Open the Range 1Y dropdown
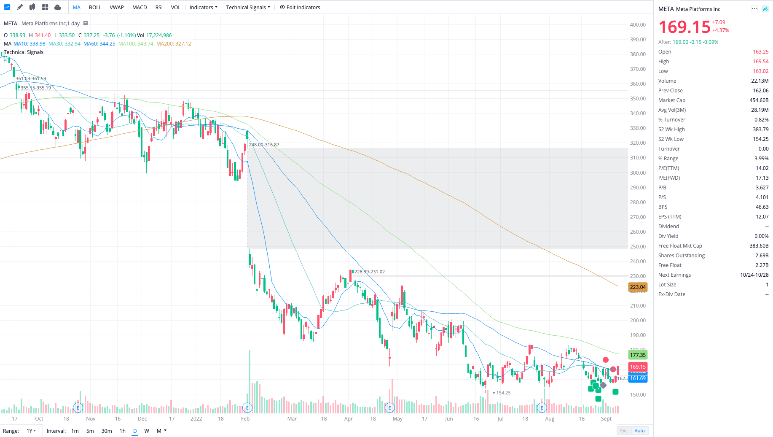 click(x=31, y=431)
